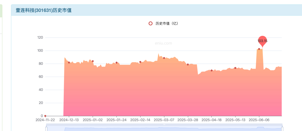The image size is (302, 131).
Task: Select the data point at 2025-03-28
Action: pyautogui.click(x=188, y=64)
